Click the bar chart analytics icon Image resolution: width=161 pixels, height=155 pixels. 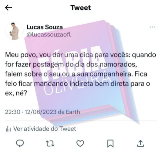click(x=8, y=129)
